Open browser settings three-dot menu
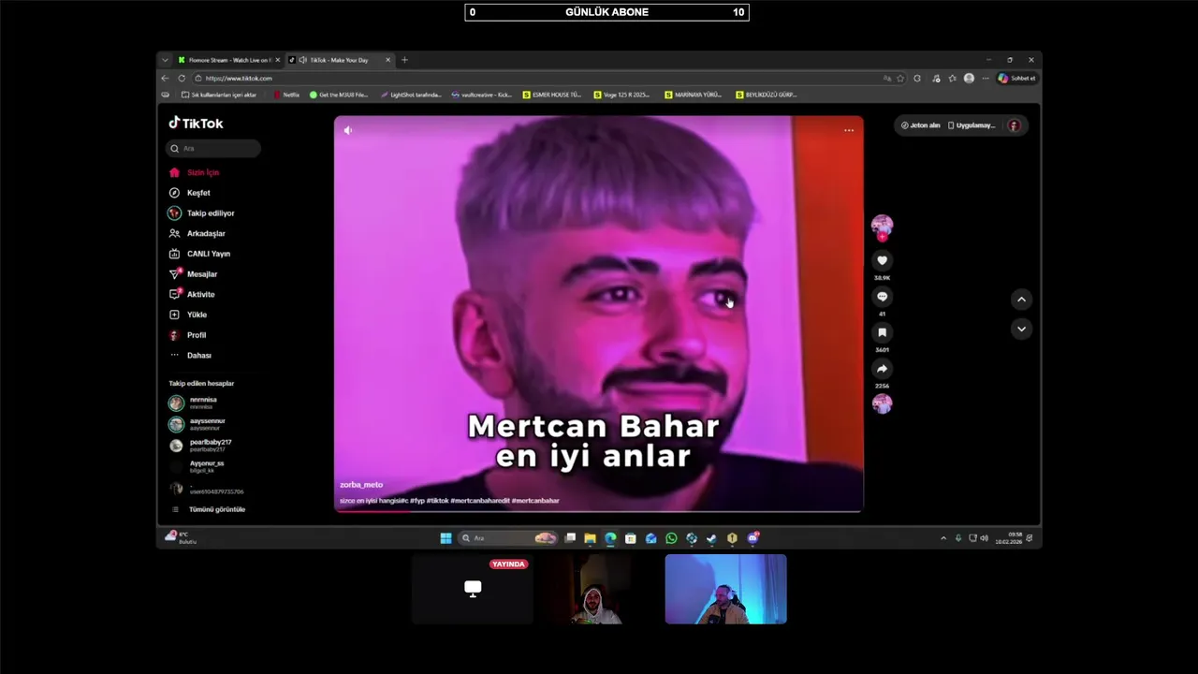 (x=985, y=79)
